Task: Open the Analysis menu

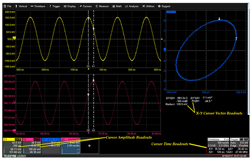Action: point(132,6)
